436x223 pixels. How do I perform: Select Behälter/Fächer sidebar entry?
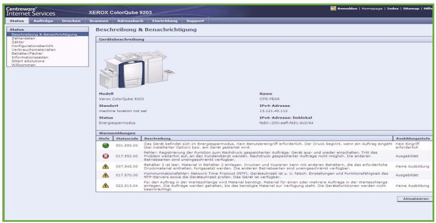[x=27, y=53]
